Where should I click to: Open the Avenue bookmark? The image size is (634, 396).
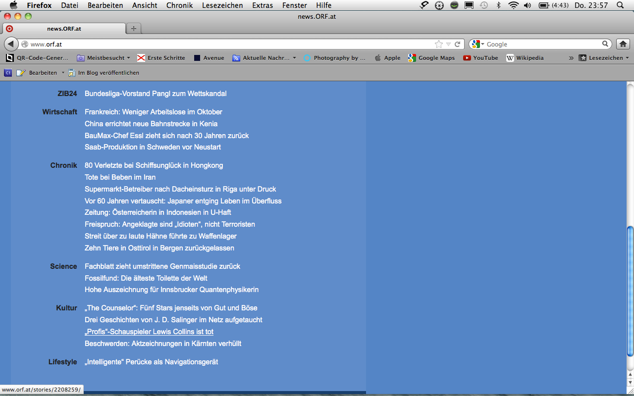click(209, 58)
